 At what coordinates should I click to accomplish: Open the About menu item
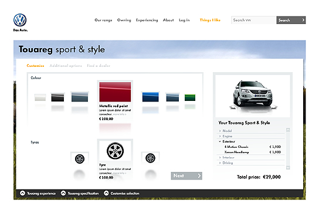tap(168, 20)
